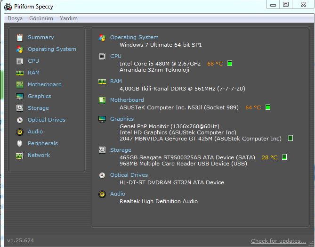Screen dimensions: 315x247
Task: Click the Optical Drives disc icon in sidebar
Action: 20,120
